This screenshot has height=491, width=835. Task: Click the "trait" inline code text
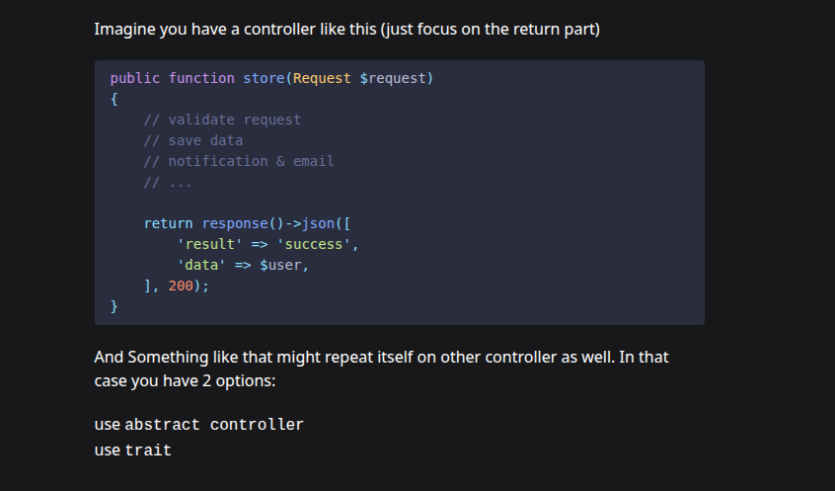pyautogui.click(x=148, y=450)
